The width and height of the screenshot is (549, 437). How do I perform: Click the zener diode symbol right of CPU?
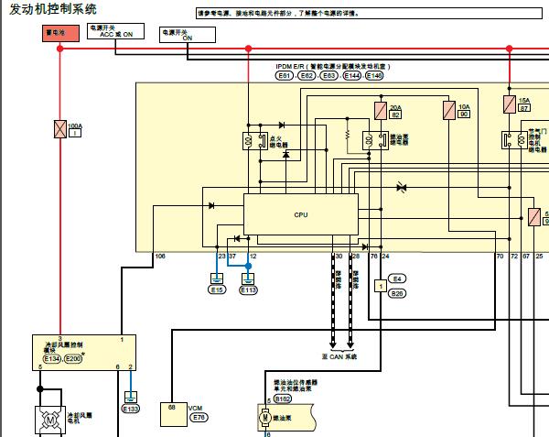click(402, 188)
